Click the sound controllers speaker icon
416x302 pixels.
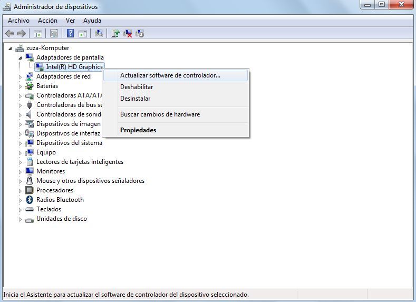coord(28,114)
